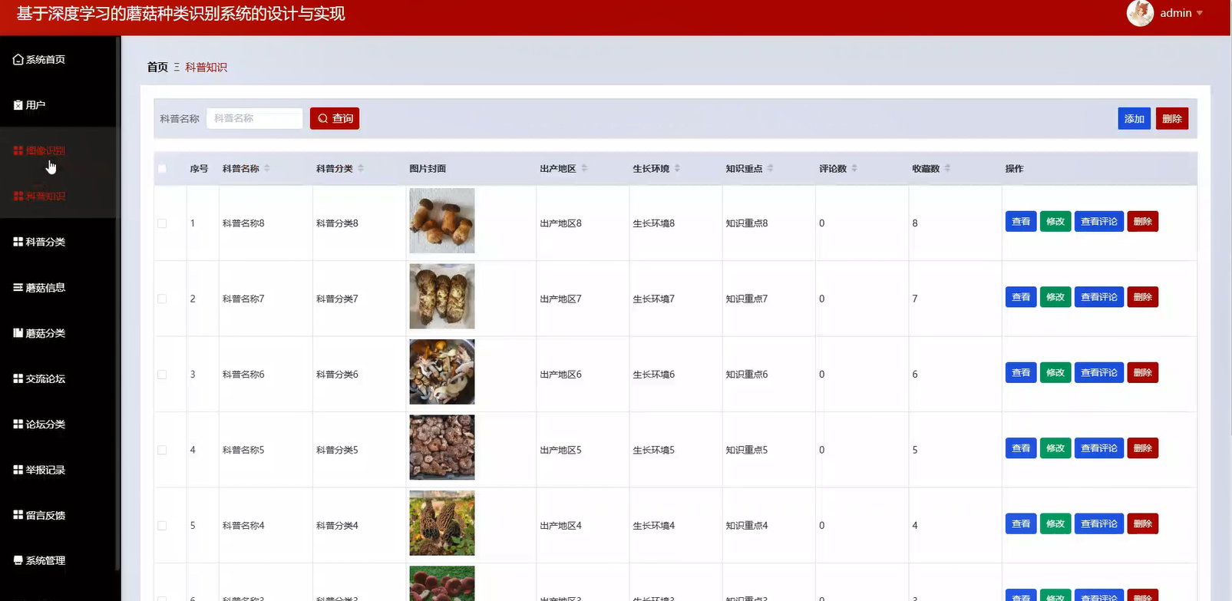Open cover image of 科普名称7
1232x601 pixels.
(x=442, y=296)
